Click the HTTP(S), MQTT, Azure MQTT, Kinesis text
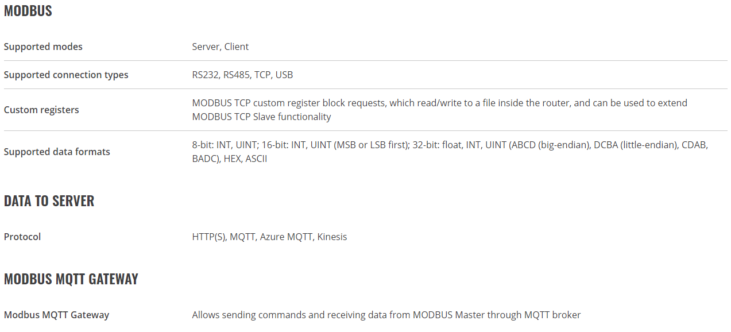 (269, 237)
